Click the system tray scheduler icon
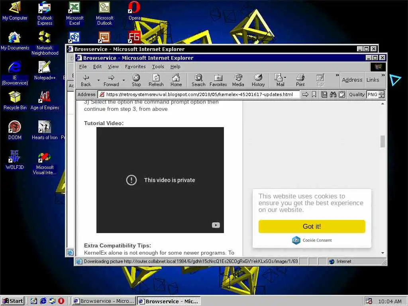This screenshot has height=306, width=408. (369, 301)
